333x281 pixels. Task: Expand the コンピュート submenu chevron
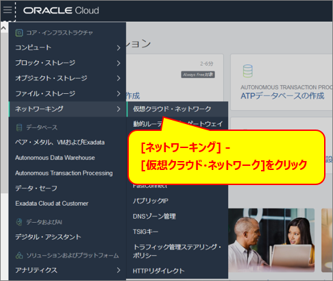(119, 48)
